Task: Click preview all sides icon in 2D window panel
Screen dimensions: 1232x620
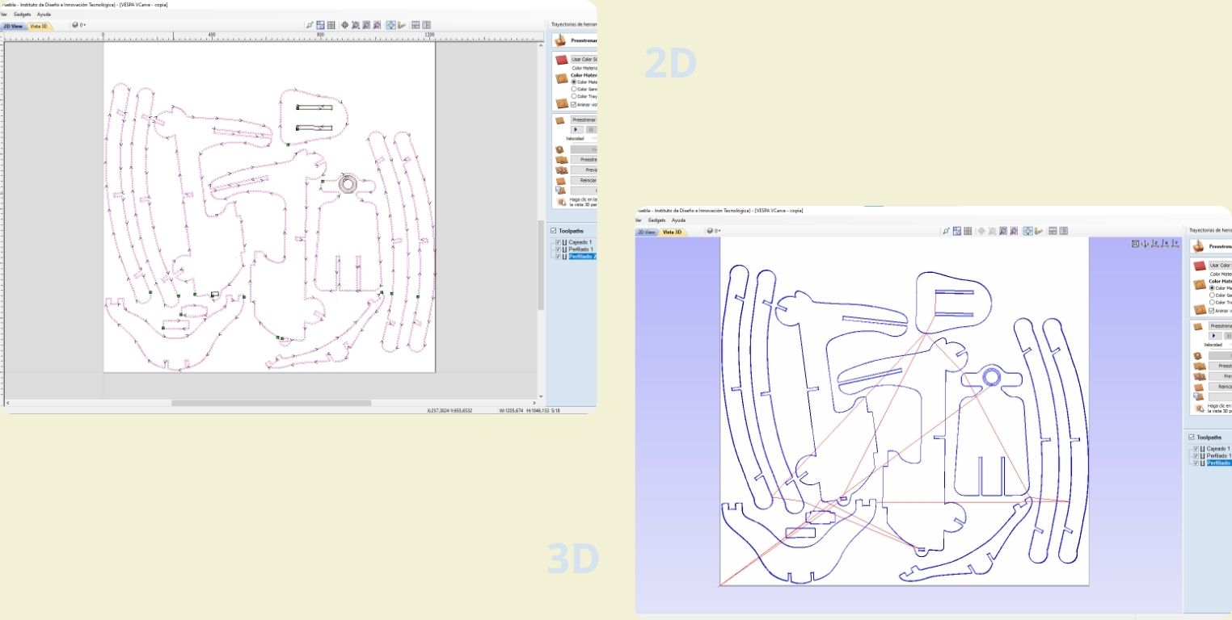Action: (x=562, y=170)
